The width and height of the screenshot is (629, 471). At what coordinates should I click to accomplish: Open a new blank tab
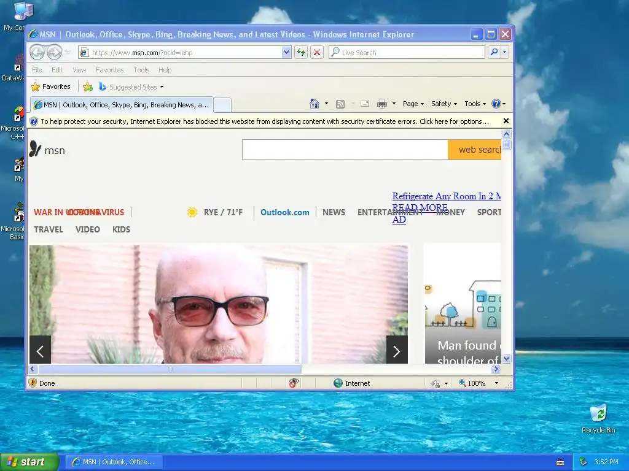pyautogui.click(x=222, y=105)
